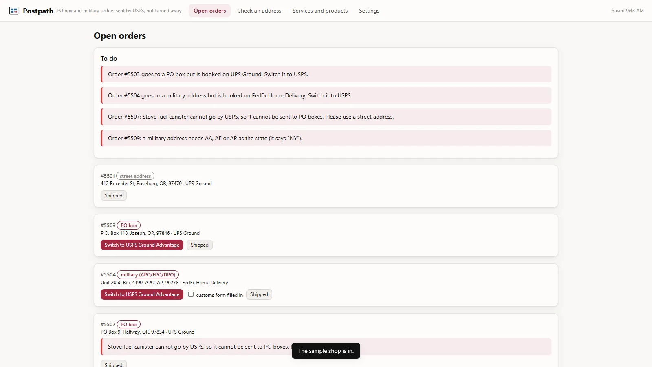Click the Unit 2050 Box 4190 address
Screen dimensions: 652x367
coord(164,283)
